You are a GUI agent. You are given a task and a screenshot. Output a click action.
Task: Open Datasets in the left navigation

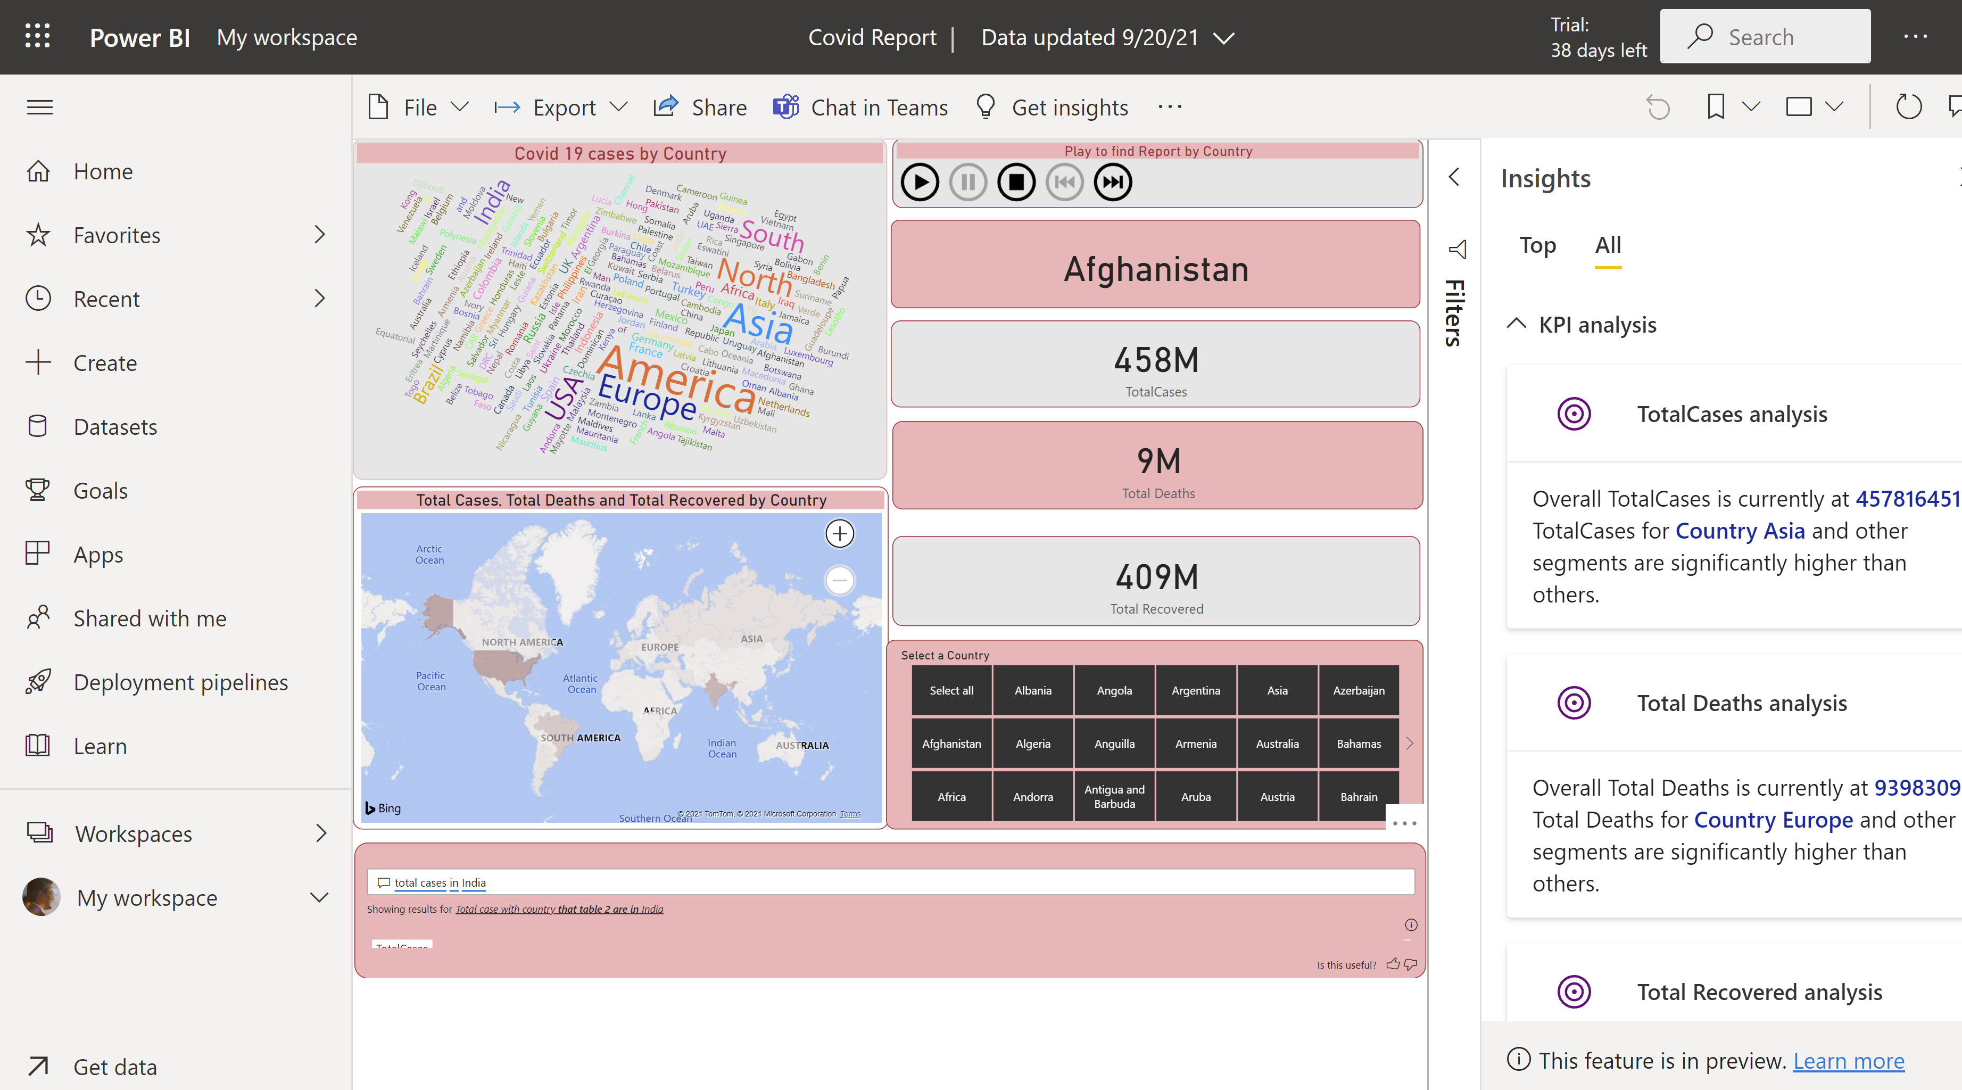(115, 426)
